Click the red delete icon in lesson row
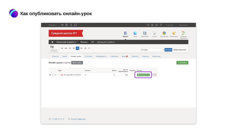 point(155,75)
